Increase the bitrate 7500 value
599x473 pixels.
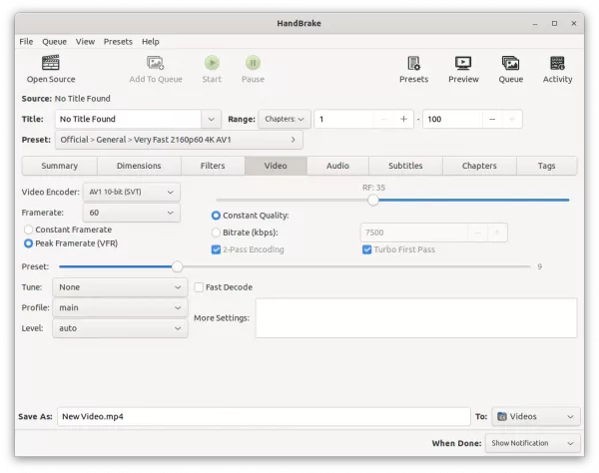[497, 233]
